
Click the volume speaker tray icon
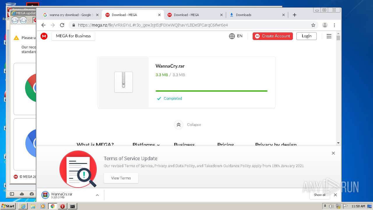[331, 206]
